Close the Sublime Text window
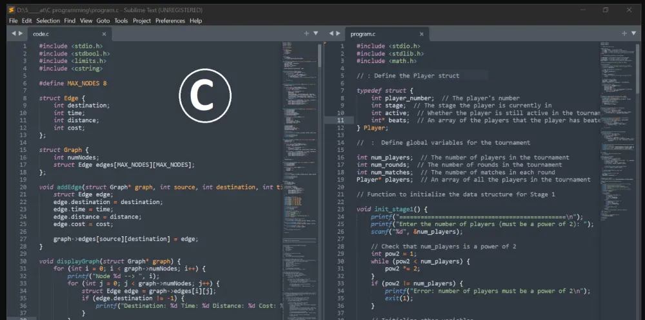 [x=629, y=10]
